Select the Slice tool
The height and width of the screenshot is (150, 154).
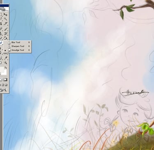(5, 24)
